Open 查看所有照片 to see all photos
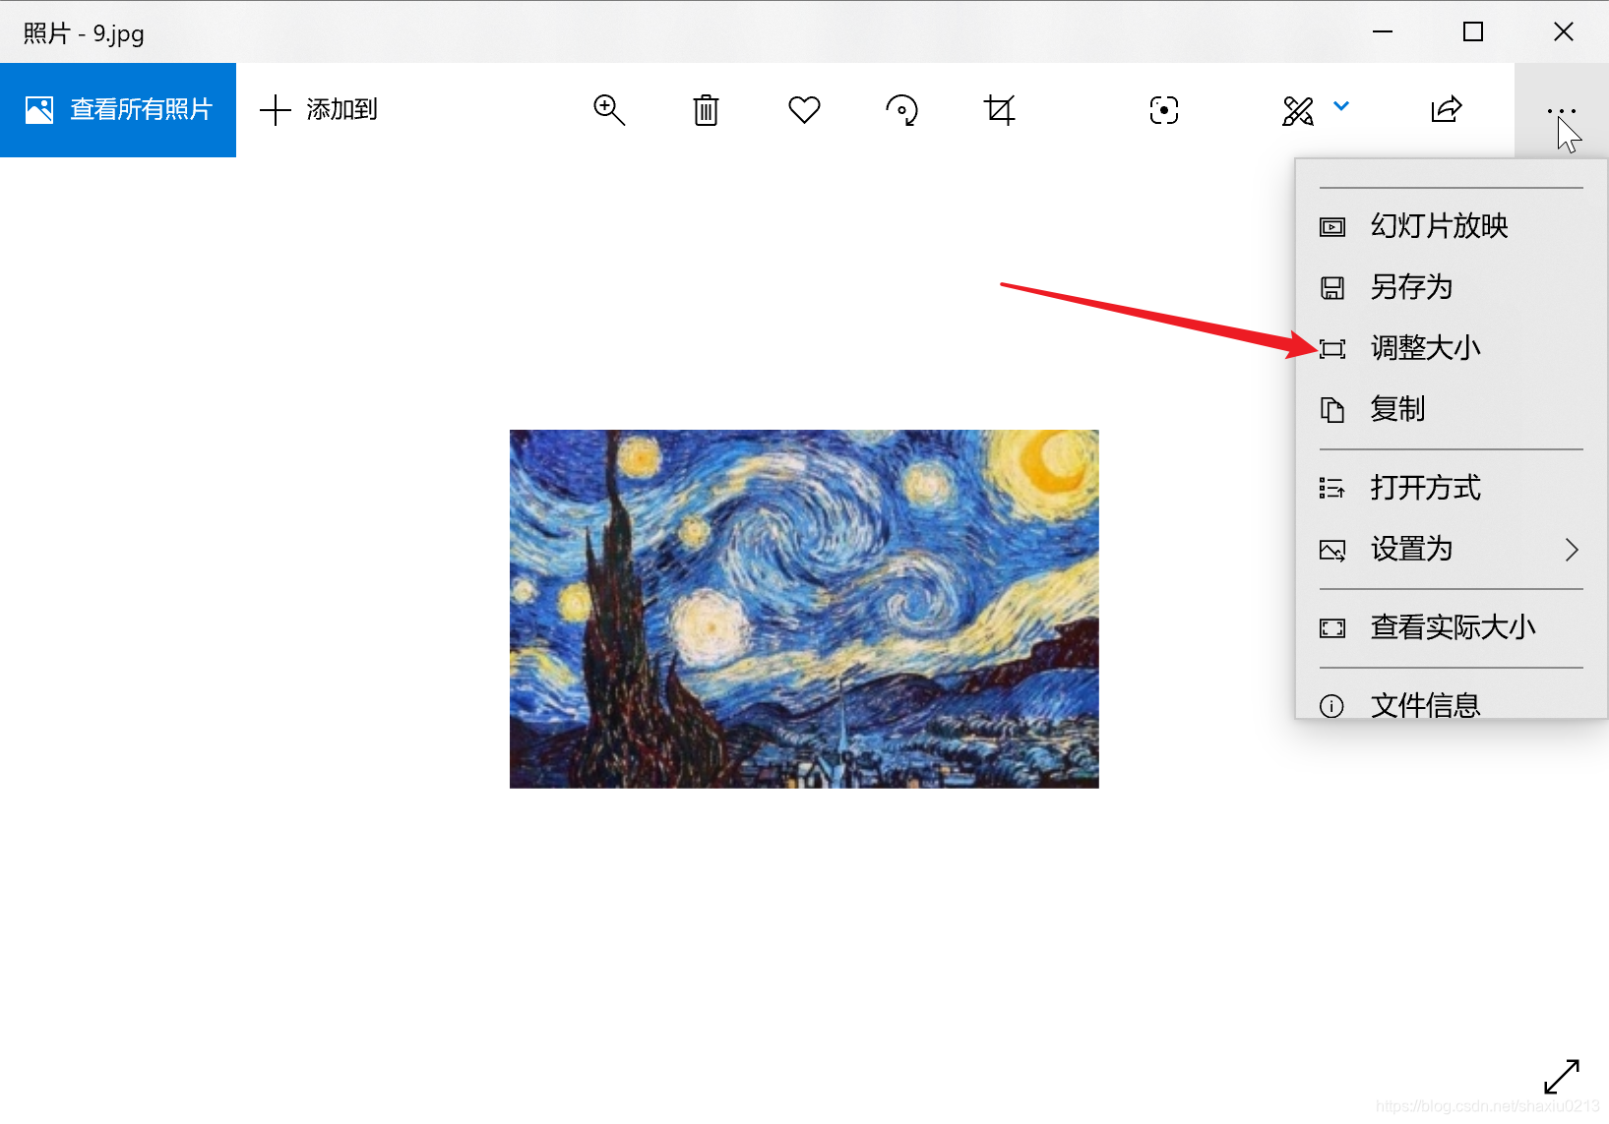The image size is (1609, 1124). click(118, 110)
